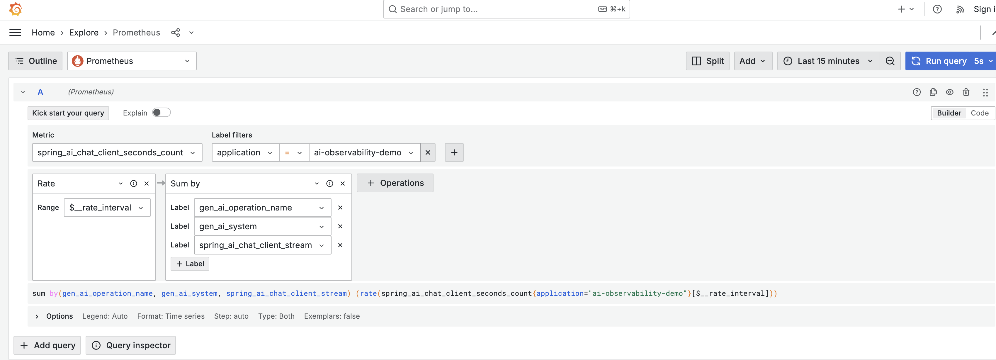Open the news feed RSS icon
996x360 pixels.
[x=960, y=9]
